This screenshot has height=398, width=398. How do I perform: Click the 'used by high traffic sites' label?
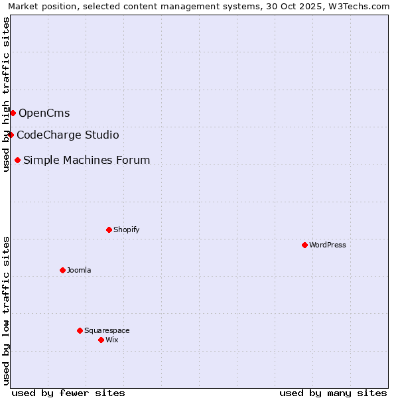pos(6,94)
